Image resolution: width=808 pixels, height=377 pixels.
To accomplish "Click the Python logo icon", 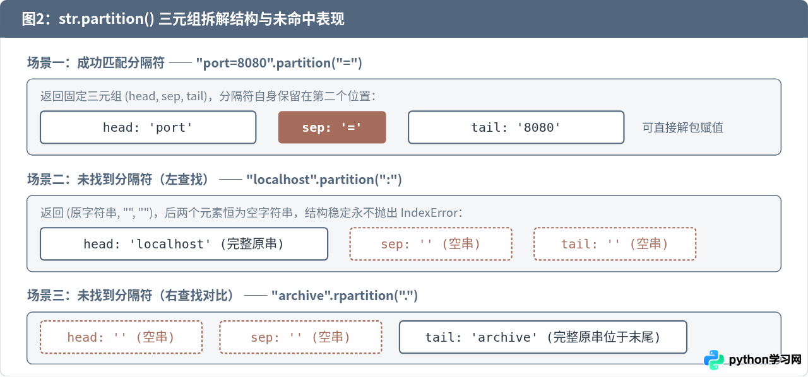I will click(x=714, y=360).
